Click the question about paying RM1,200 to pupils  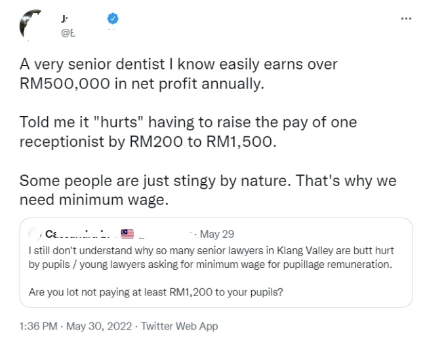pyautogui.click(x=156, y=292)
